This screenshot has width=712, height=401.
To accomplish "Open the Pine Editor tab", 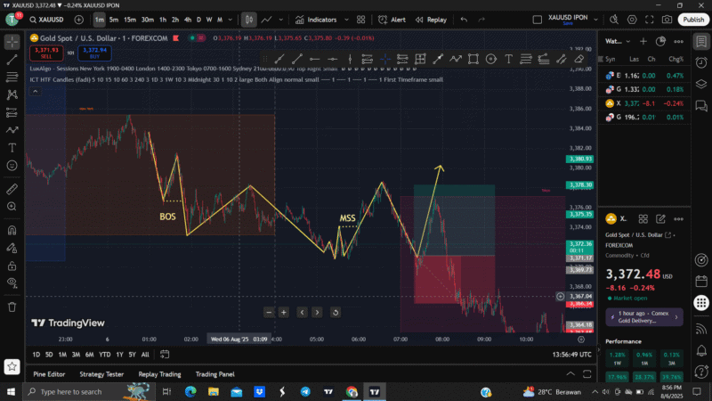I will click(49, 374).
